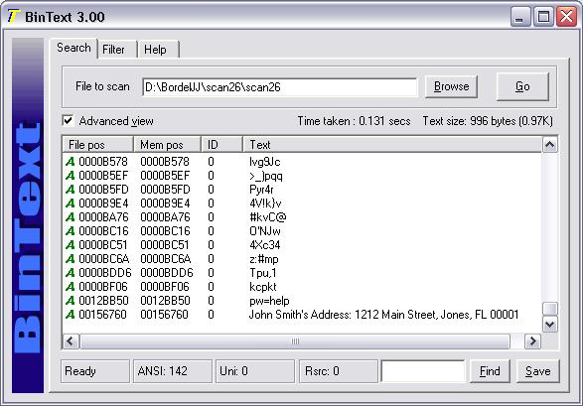Select the 'pw=help' string

269,301
